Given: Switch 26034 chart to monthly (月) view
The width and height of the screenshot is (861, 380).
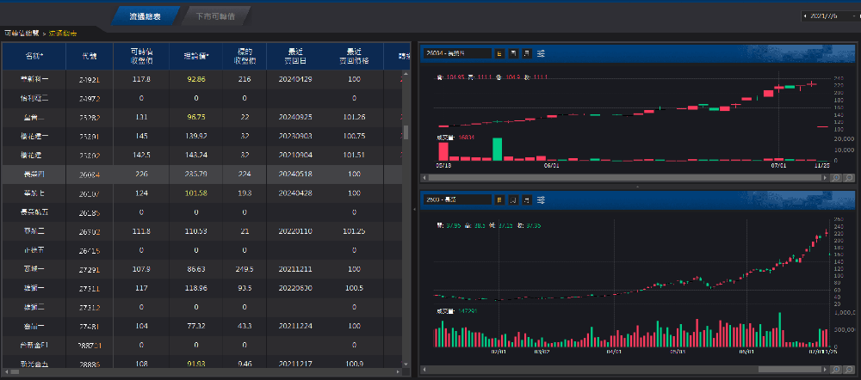Looking at the screenshot, I should [x=527, y=53].
